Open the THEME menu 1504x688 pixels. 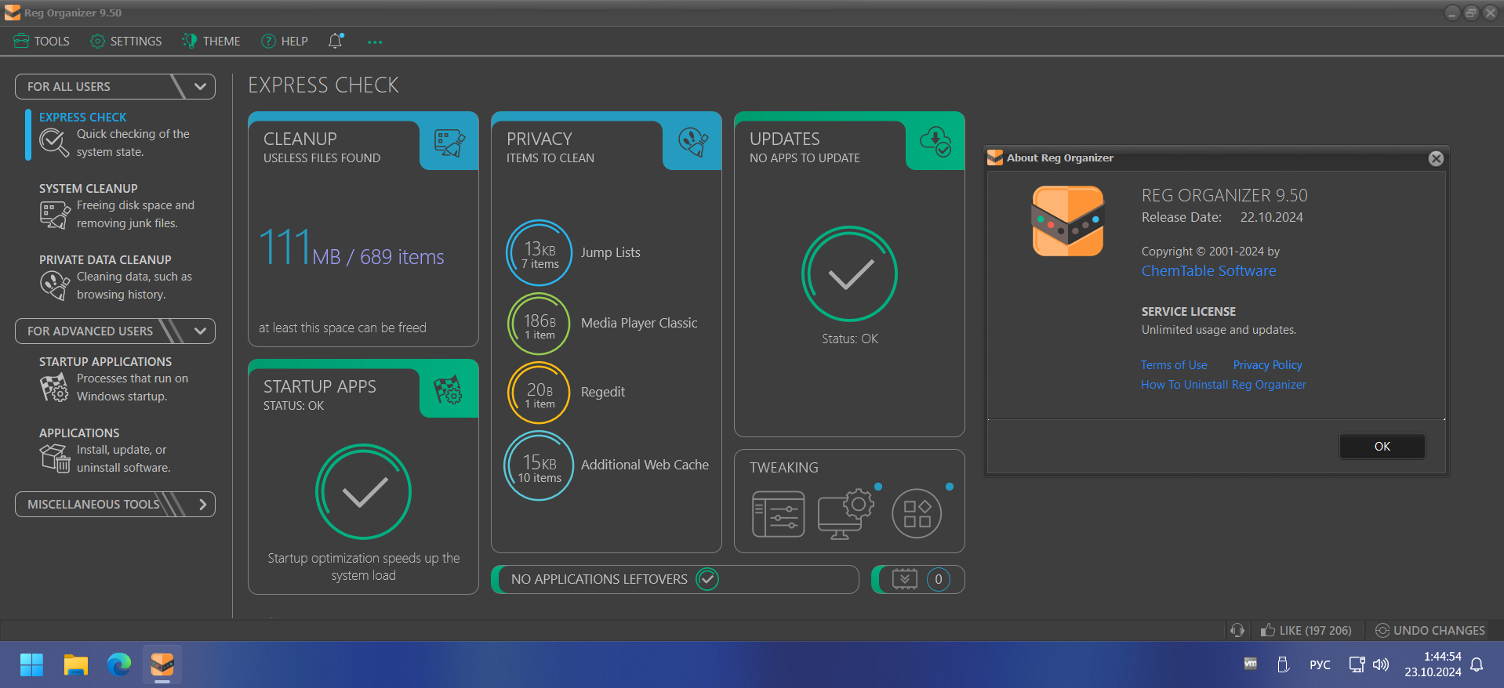pyautogui.click(x=211, y=42)
